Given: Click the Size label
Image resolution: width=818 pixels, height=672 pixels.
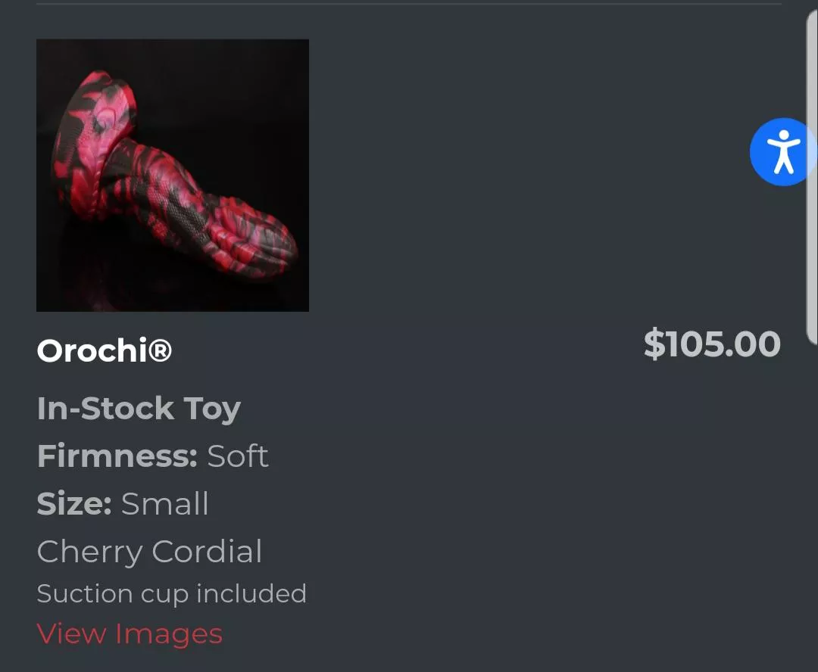Looking at the screenshot, I should click(74, 504).
